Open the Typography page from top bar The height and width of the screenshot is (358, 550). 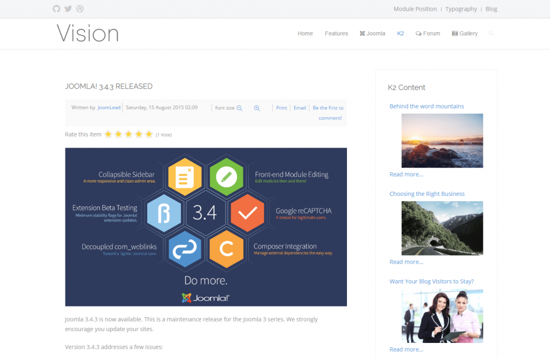pyautogui.click(x=461, y=9)
